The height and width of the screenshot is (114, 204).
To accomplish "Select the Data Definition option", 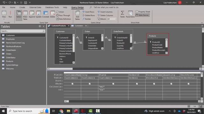I will pos(63,19).
